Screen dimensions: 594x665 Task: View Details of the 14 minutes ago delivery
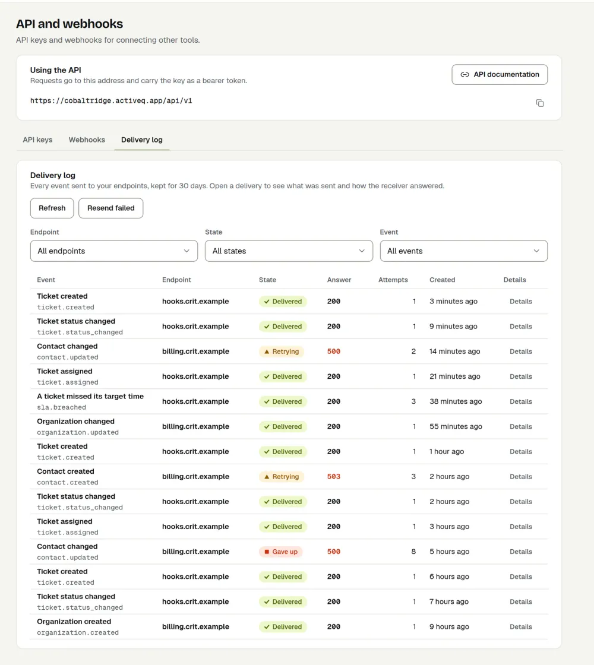coord(520,351)
